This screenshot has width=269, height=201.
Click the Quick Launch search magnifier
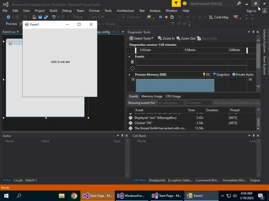tap(239, 3)
